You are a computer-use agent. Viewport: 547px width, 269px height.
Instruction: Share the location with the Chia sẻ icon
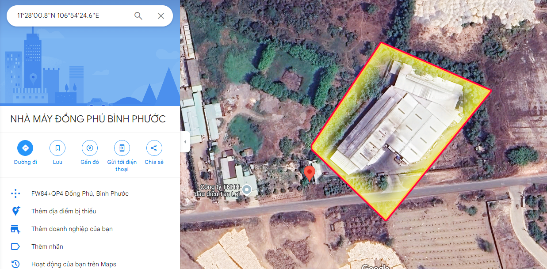coord(154,148)
